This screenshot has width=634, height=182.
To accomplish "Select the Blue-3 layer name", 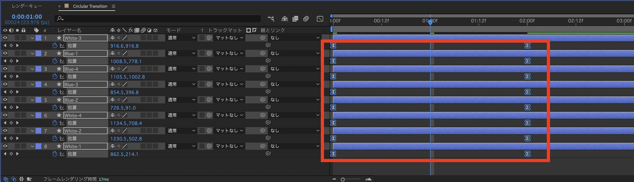I will coord(85,84).
